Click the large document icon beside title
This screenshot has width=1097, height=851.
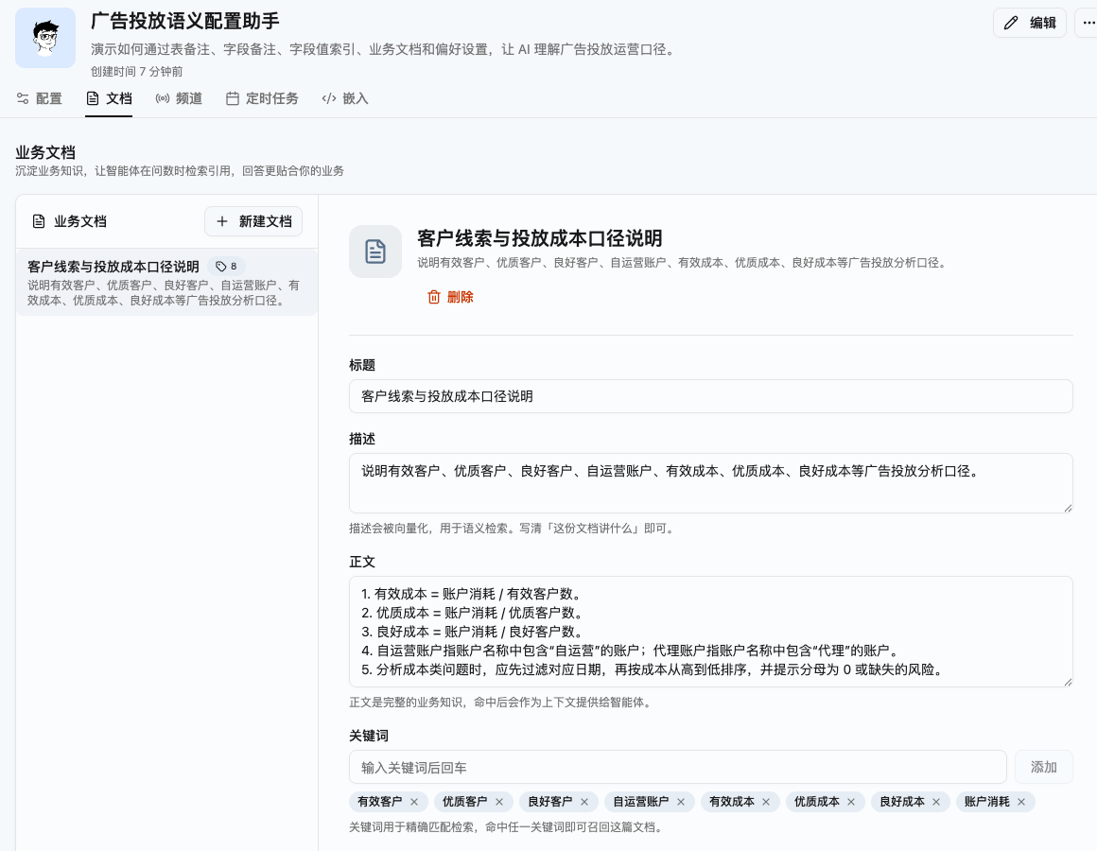pyautogui.click(x=375, y=251)
